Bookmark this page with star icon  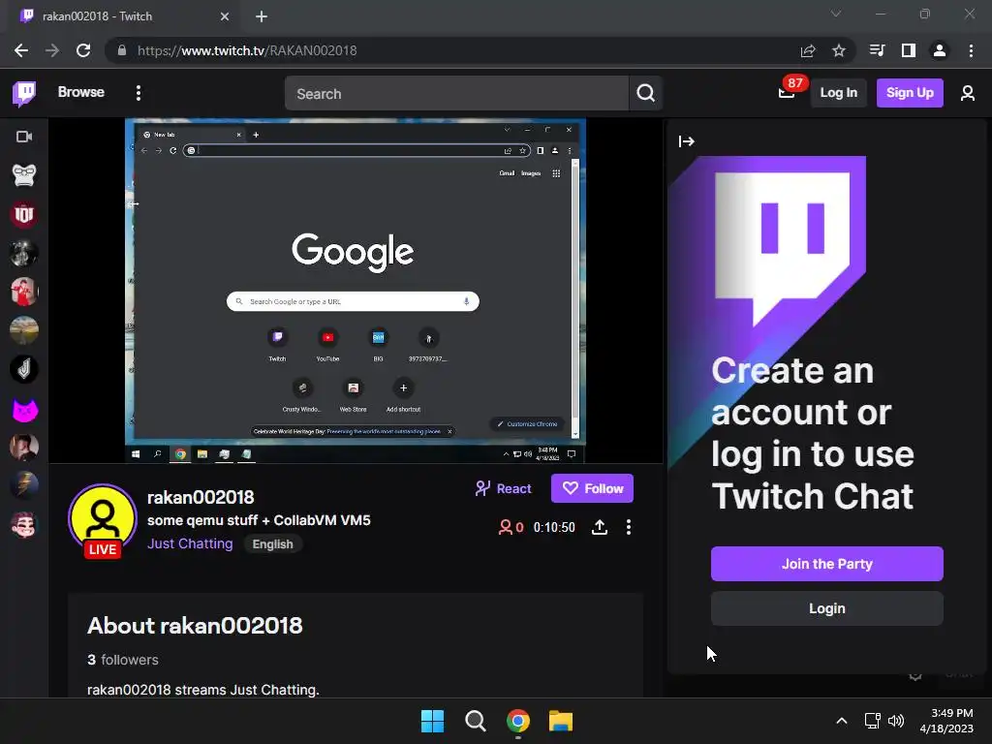coord(839,50)
